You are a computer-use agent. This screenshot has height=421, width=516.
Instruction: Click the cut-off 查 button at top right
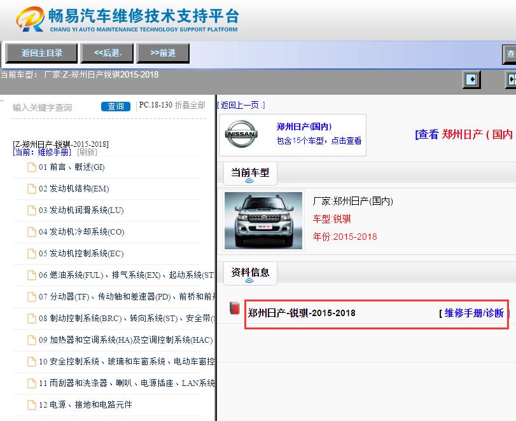[x=509, y=54]
